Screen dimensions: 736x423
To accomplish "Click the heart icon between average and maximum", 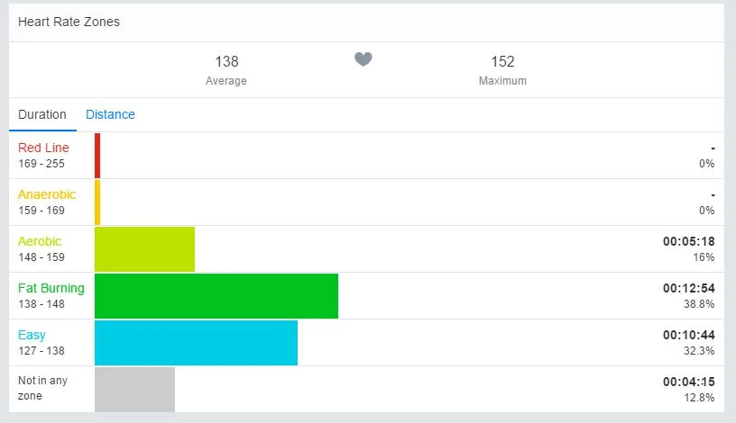I will coord(363,59).
